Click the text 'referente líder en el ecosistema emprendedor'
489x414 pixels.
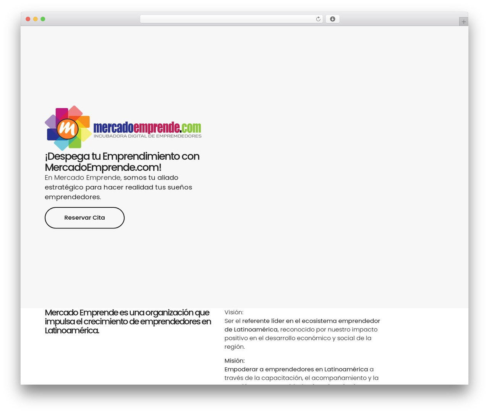pyautogui.click(x=311, y=321)
